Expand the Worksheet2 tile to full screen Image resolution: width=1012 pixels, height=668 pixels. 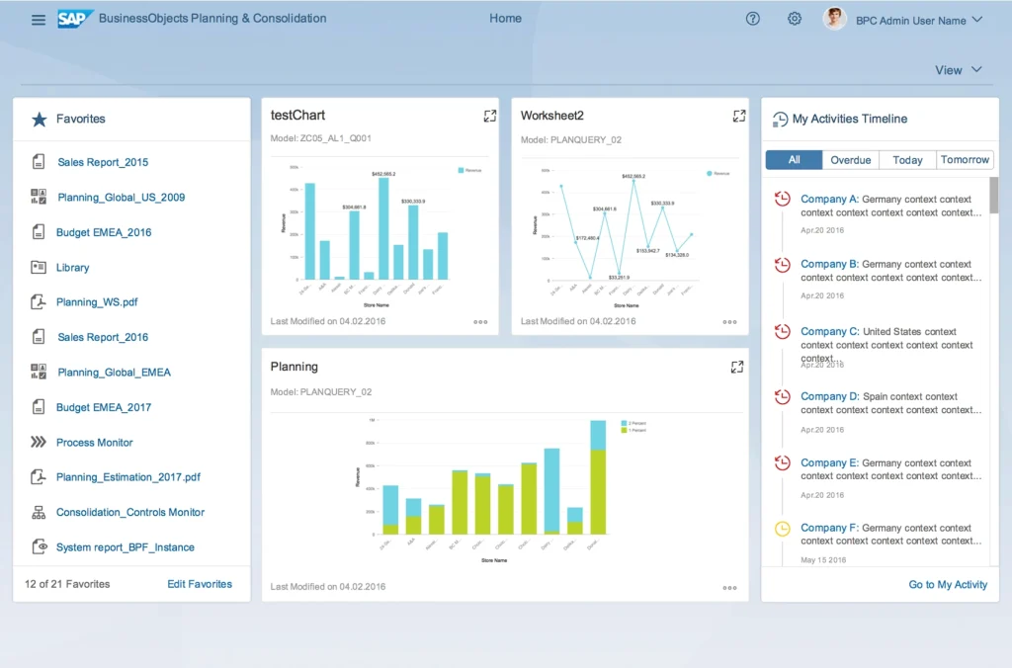pyautogui.click(x=739, y=116)
